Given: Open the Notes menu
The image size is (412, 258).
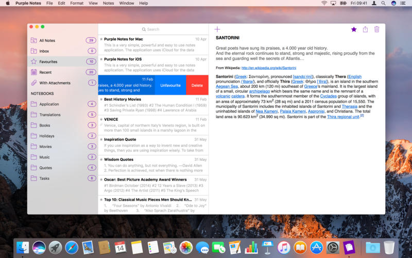Looking at the screenshot, I should click(108, 3).
